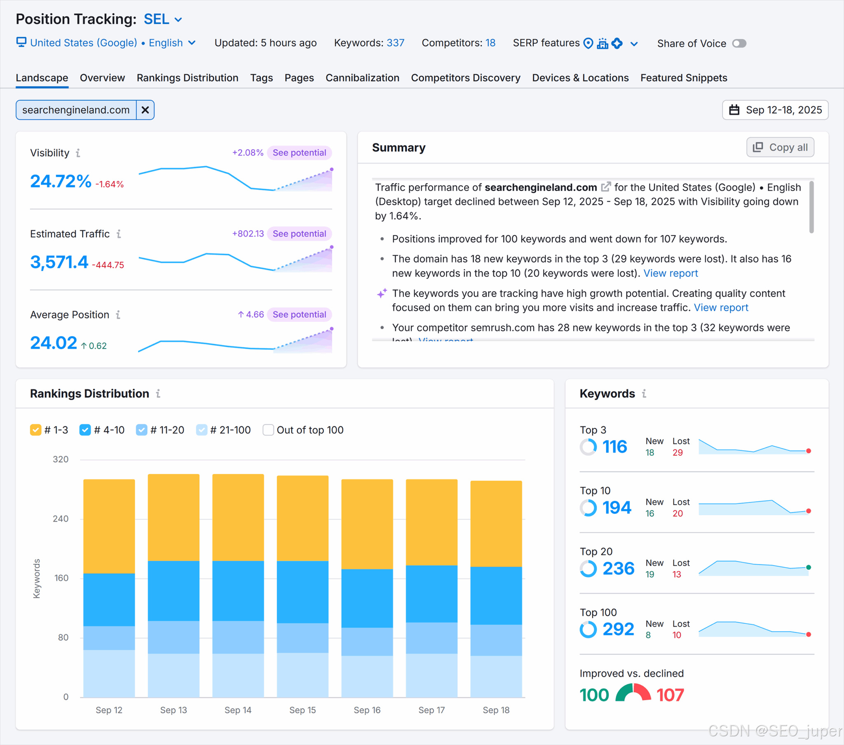Click the Visibility info icon

click(78, 153)
